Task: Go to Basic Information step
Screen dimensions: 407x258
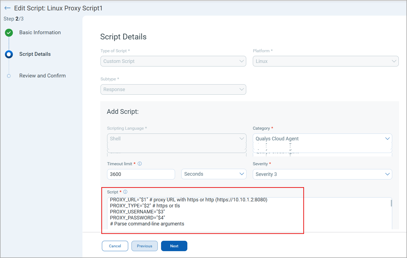Action: (x=40, y=33)
